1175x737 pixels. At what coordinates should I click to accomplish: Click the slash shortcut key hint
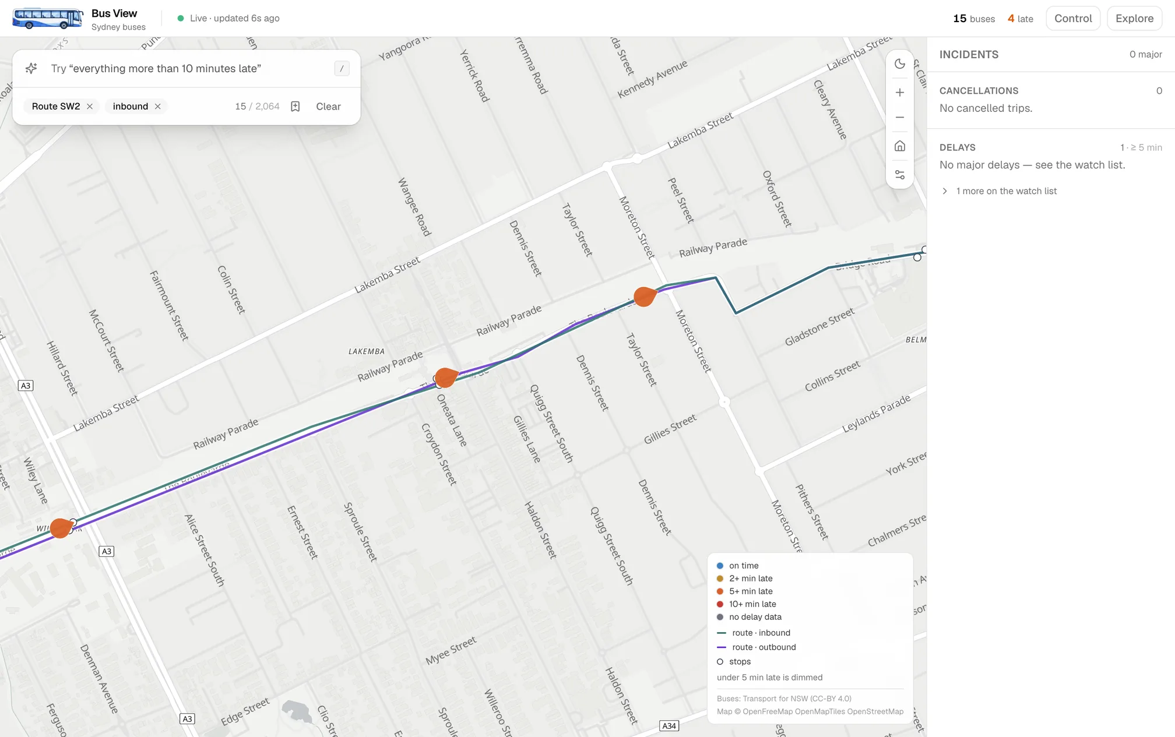342,69
